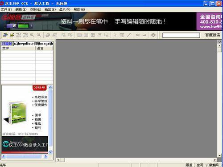Click the 便捷操作 bullet text
223x167 pixels.
41,105
